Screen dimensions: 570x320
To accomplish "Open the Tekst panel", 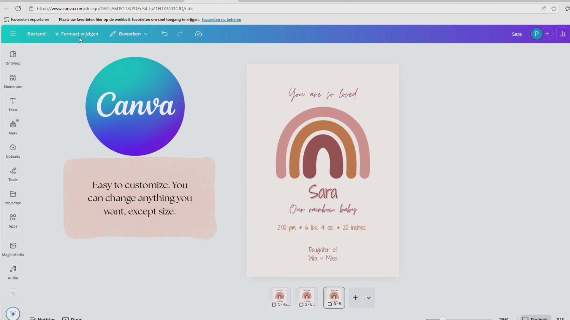I will point(13,105).
